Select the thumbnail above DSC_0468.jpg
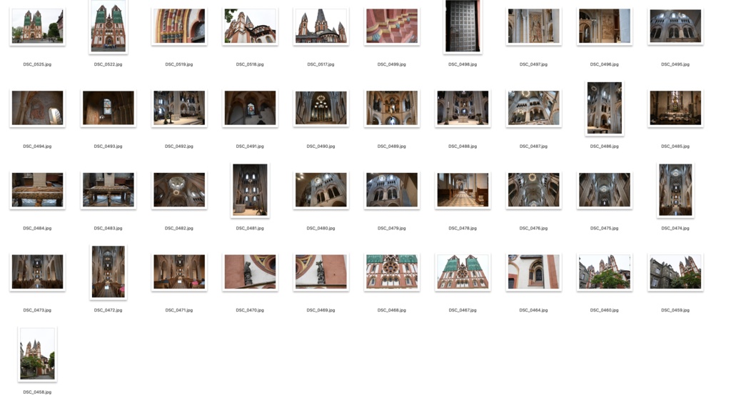This screenshot has width=731, height=398. point(392,272)
